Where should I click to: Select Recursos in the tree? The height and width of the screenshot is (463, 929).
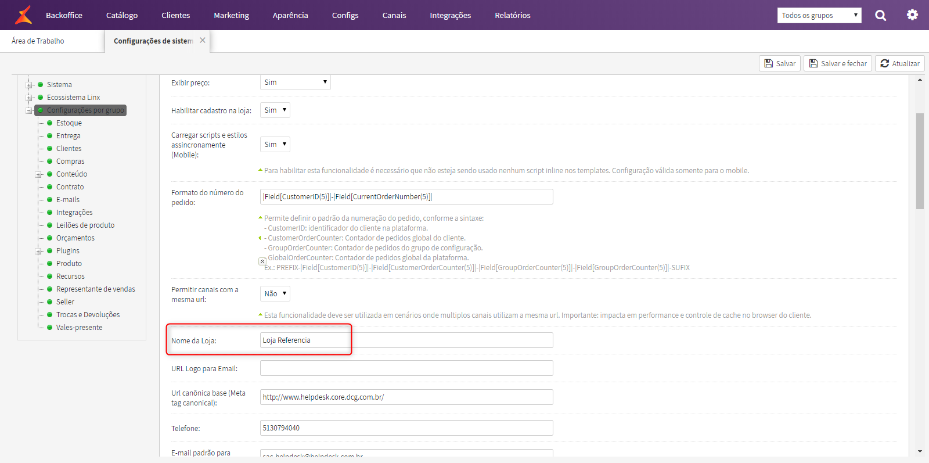click(70, 277)
